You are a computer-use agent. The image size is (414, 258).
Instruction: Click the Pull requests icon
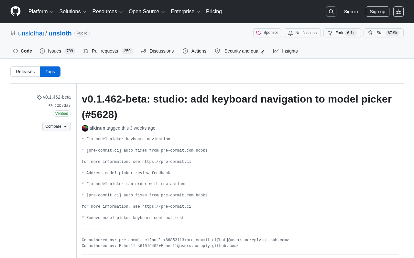pos(86,51)
